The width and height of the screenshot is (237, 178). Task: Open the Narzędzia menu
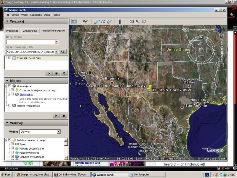36,15
